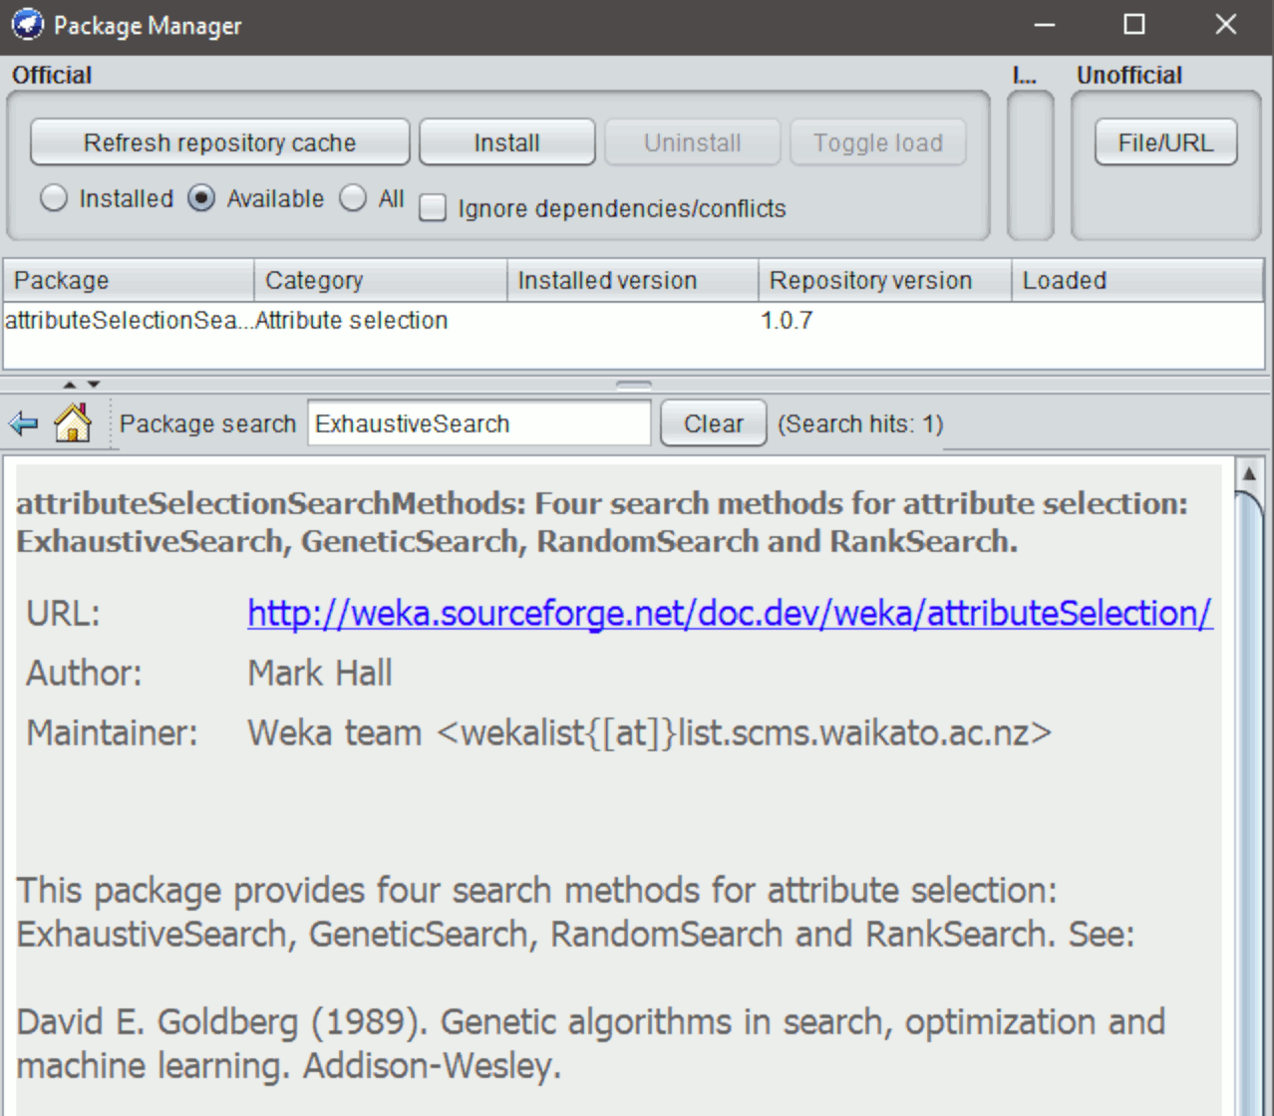Maximize the Package Manager window
Viewport: 1274px width, 1116px height.
1134,25
